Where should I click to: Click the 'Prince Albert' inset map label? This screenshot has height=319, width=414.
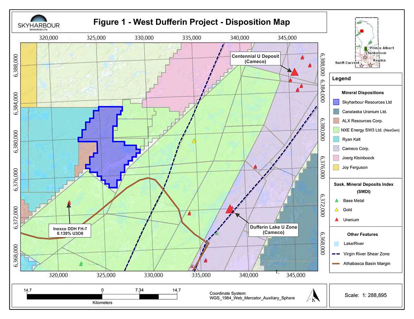coord(382,48)
